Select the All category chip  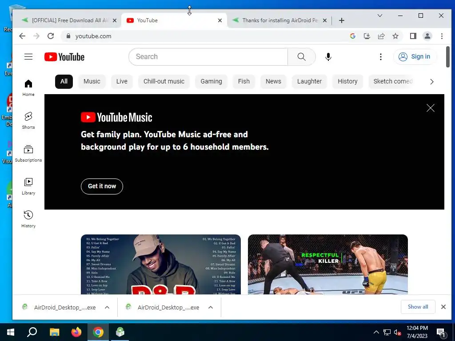pyautogui.click(x=64, y=82)
